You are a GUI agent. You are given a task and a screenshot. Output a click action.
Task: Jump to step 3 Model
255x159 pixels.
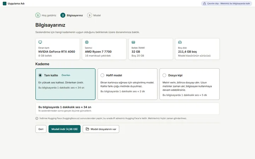point(94,15)
